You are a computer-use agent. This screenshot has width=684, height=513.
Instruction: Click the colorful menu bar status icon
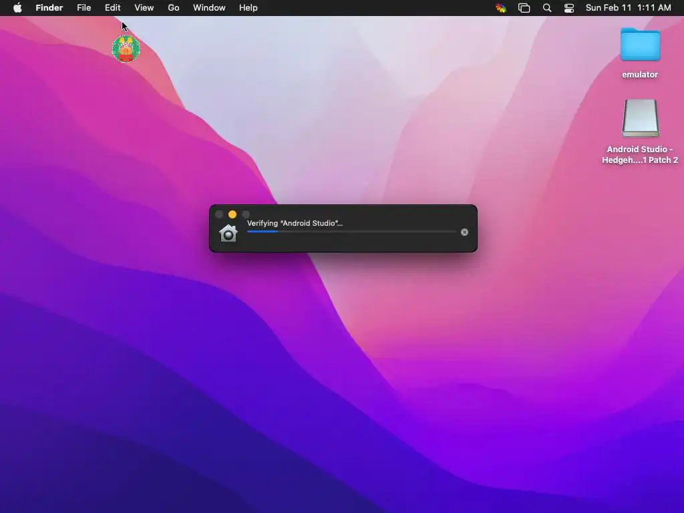coord(501,8)
